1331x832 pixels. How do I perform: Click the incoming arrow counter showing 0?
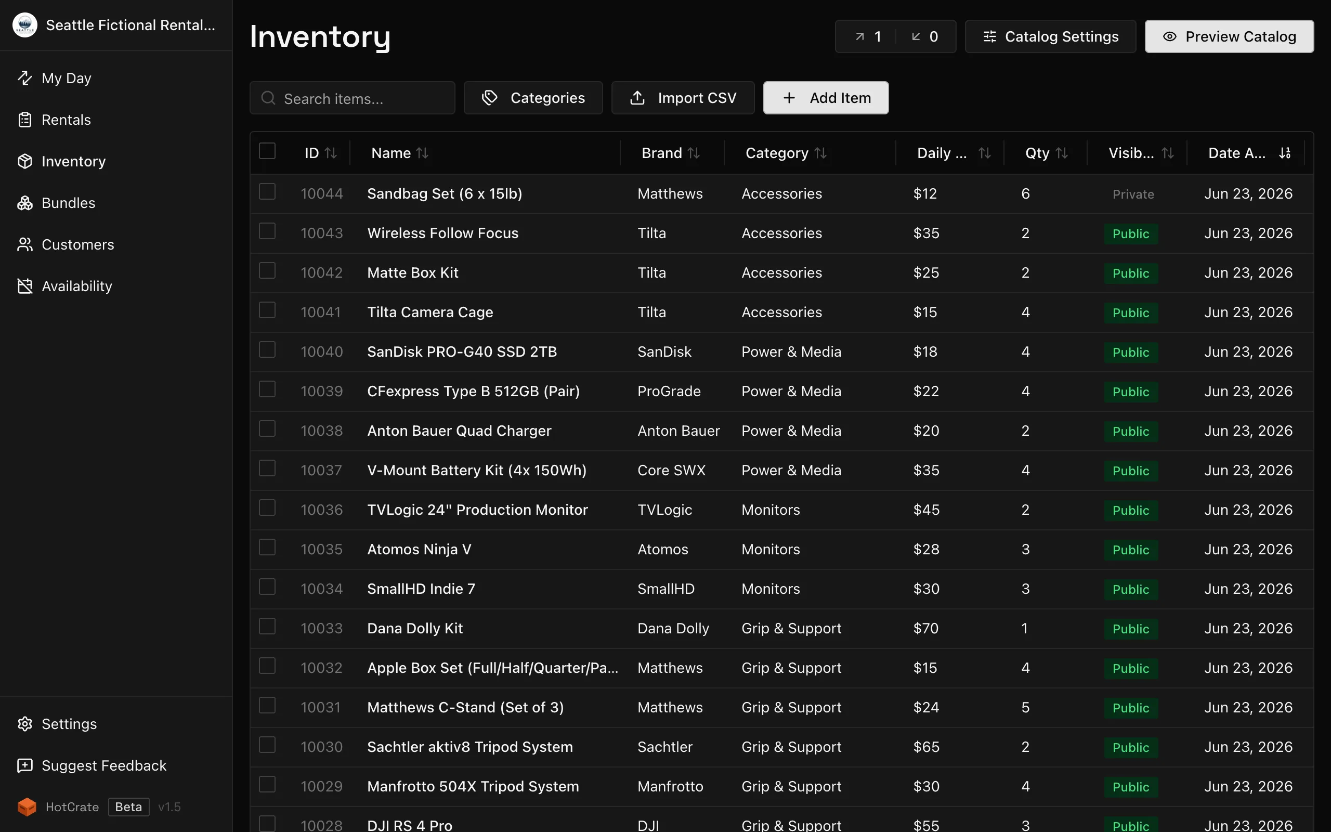[924, 36]
